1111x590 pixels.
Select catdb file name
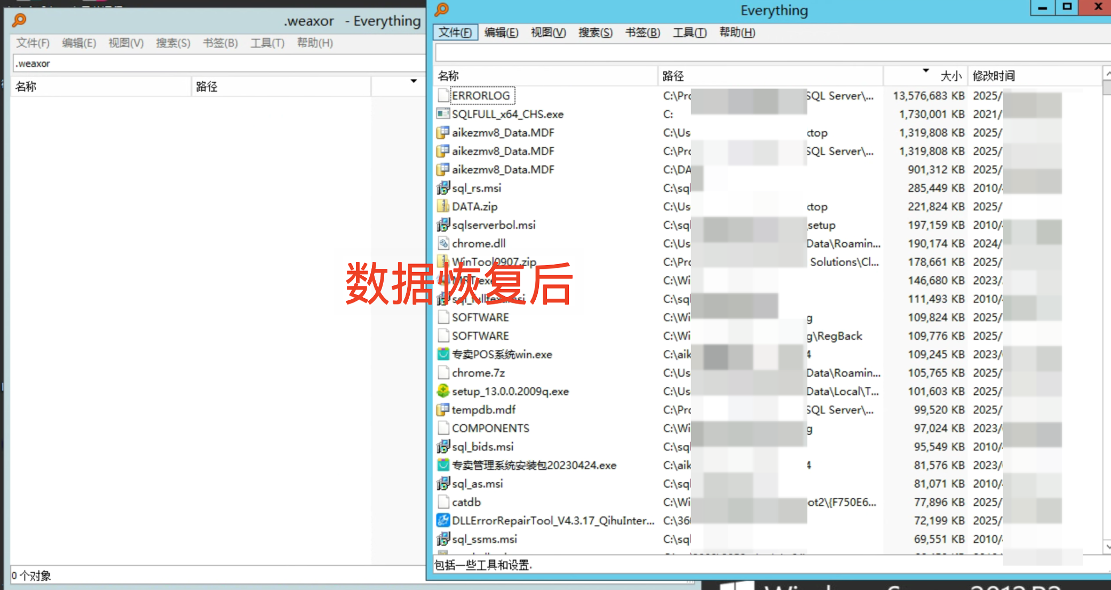click(466, 502)
